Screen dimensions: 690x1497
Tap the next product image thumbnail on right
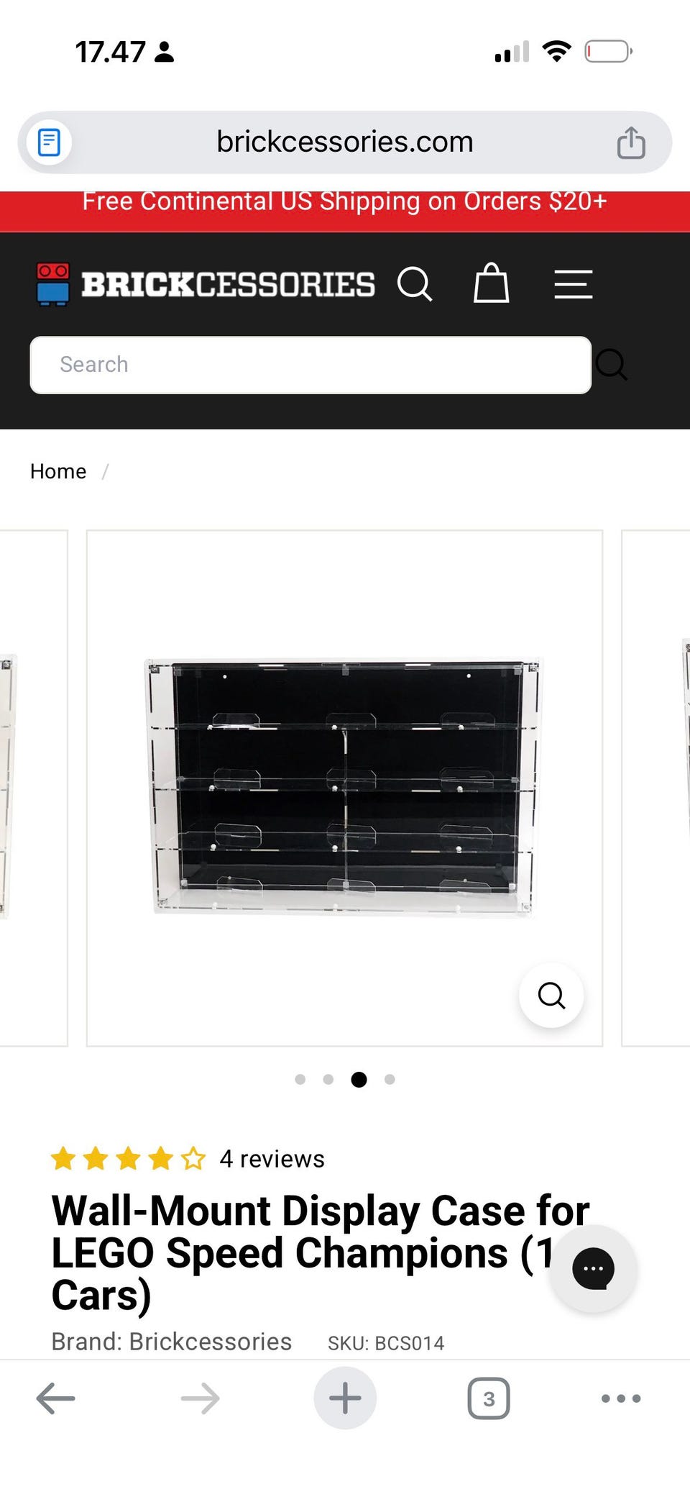pos(655,788)
